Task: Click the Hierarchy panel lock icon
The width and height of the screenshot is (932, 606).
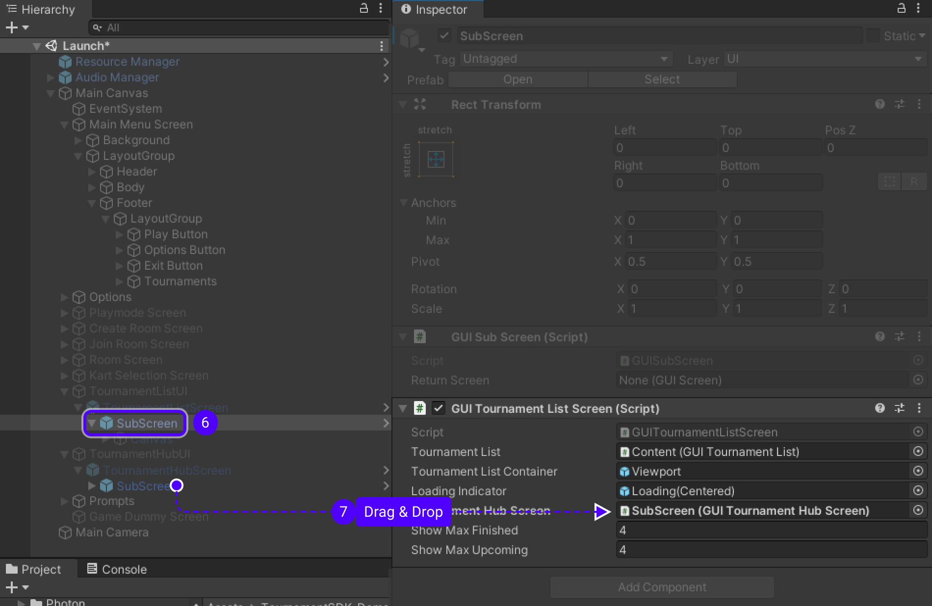Action: tap(364, 8)
